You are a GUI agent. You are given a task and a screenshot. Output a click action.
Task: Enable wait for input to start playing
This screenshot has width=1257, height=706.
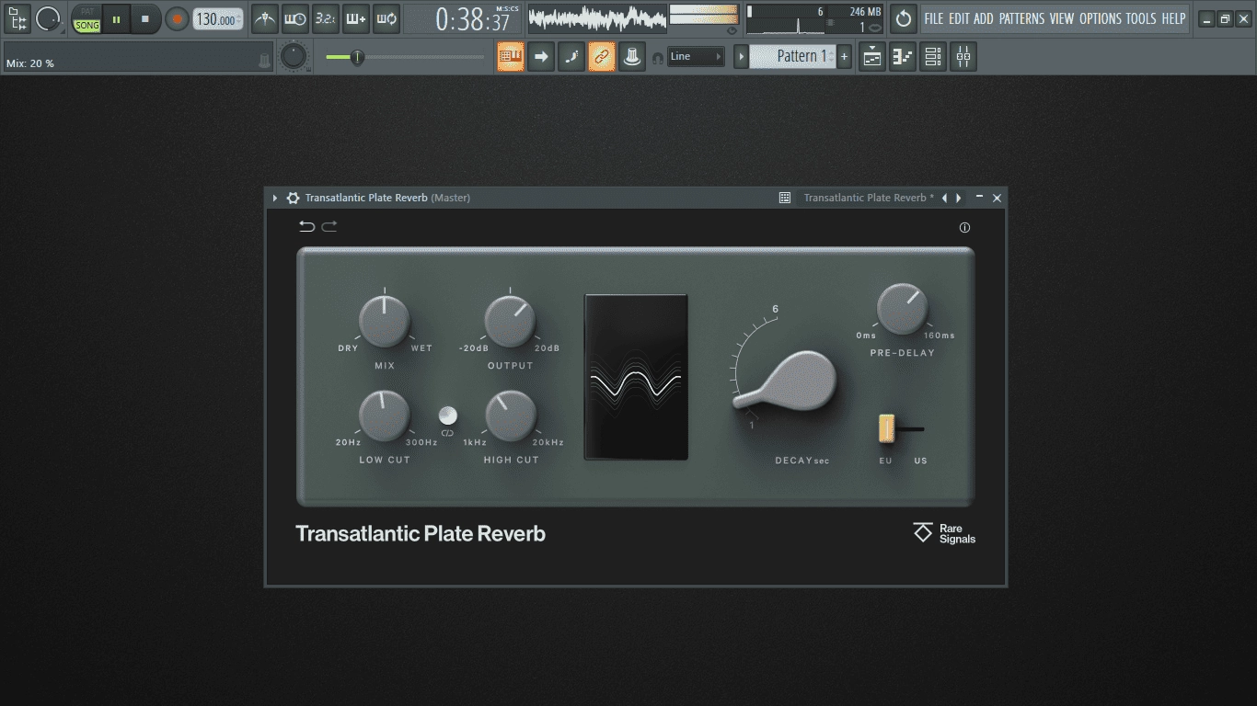tap(295, 18)
